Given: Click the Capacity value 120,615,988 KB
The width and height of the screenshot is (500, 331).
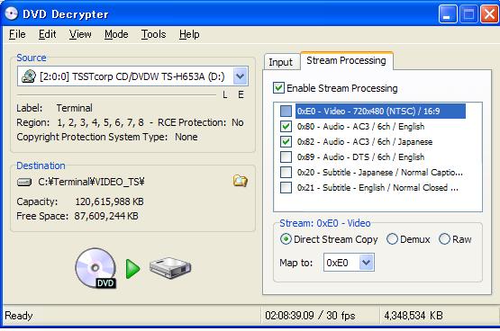Looking at the screenshot, I should (109, 201).
